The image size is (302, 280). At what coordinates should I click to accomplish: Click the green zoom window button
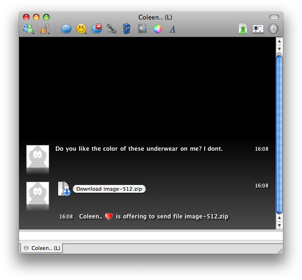point(46,17)
